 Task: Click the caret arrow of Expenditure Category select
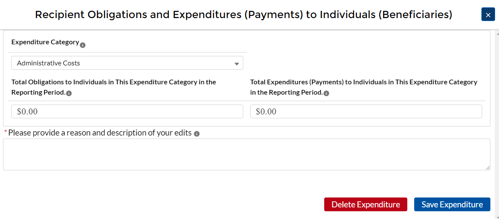(236, 64)
